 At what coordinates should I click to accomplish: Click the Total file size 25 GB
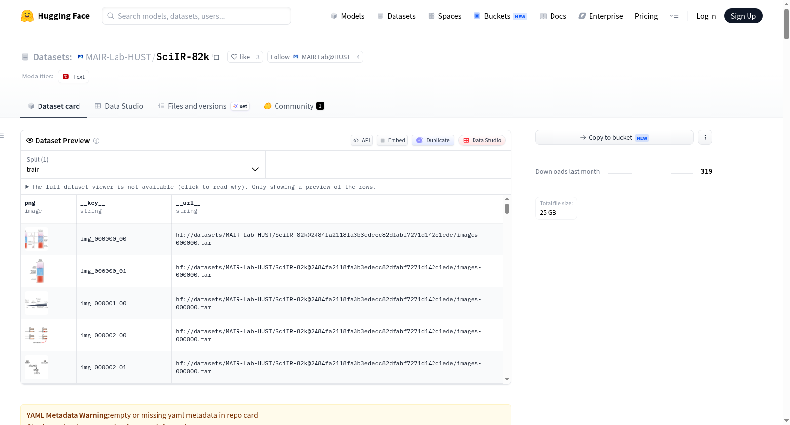tap(556, 208)
